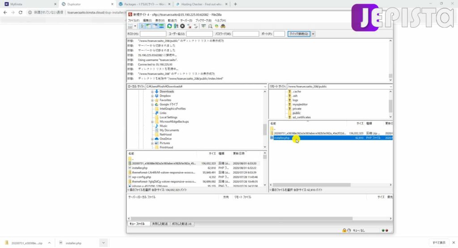Open the quick connect history dropdown
The width and height of the screenshot is (458, 248).
coord(313,34)
